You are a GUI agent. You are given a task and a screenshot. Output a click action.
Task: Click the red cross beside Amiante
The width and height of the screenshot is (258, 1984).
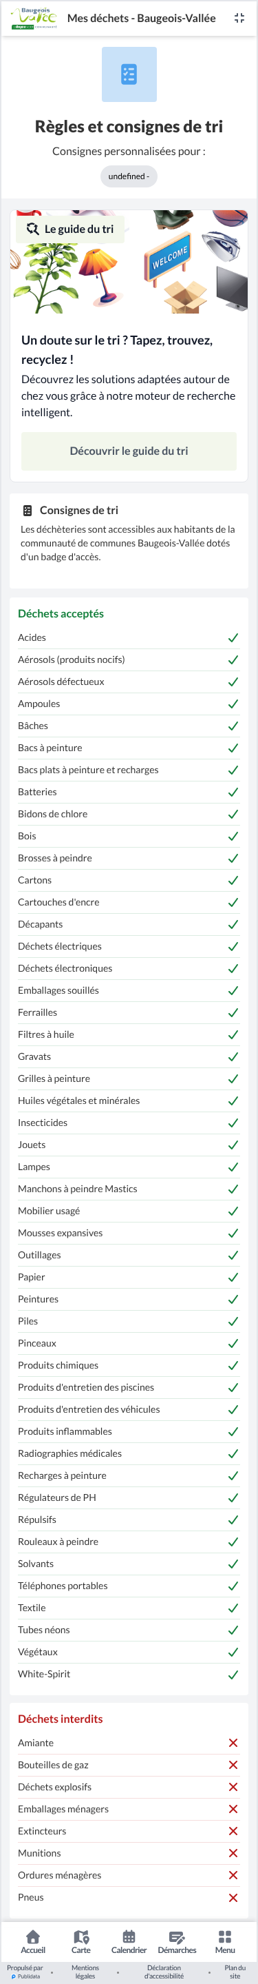[233, 1742]
